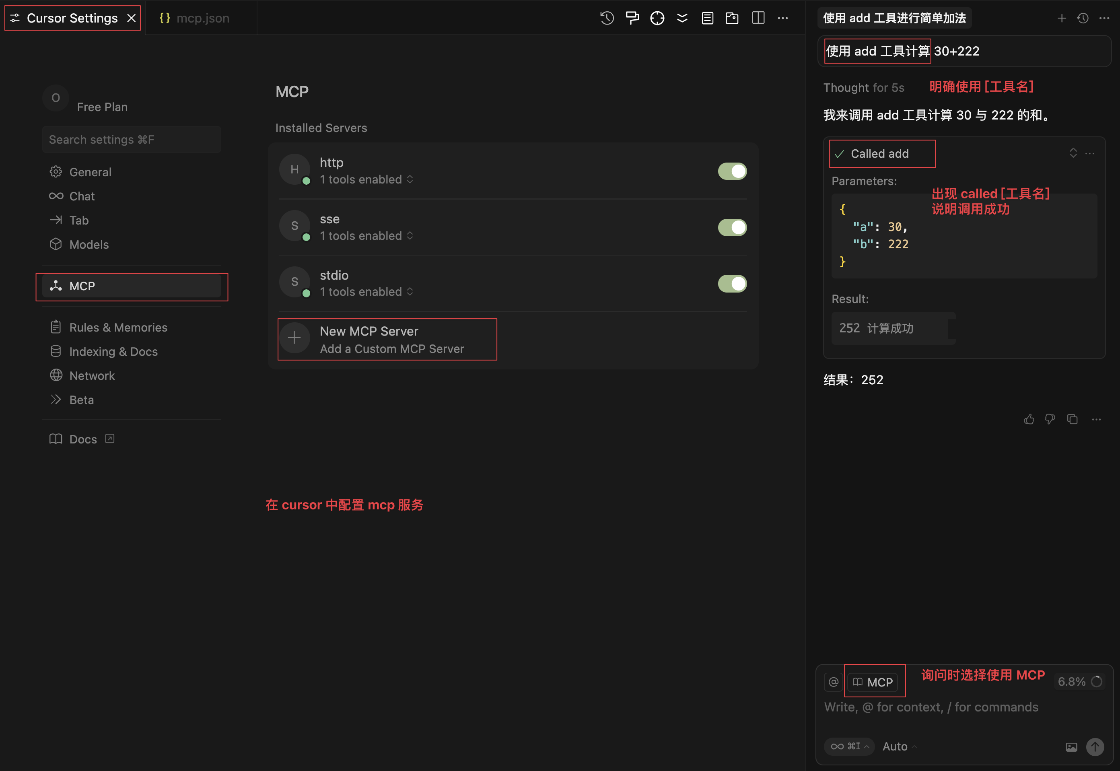
Task: Close the Cursor Settings tab
Action: [132, 19]
